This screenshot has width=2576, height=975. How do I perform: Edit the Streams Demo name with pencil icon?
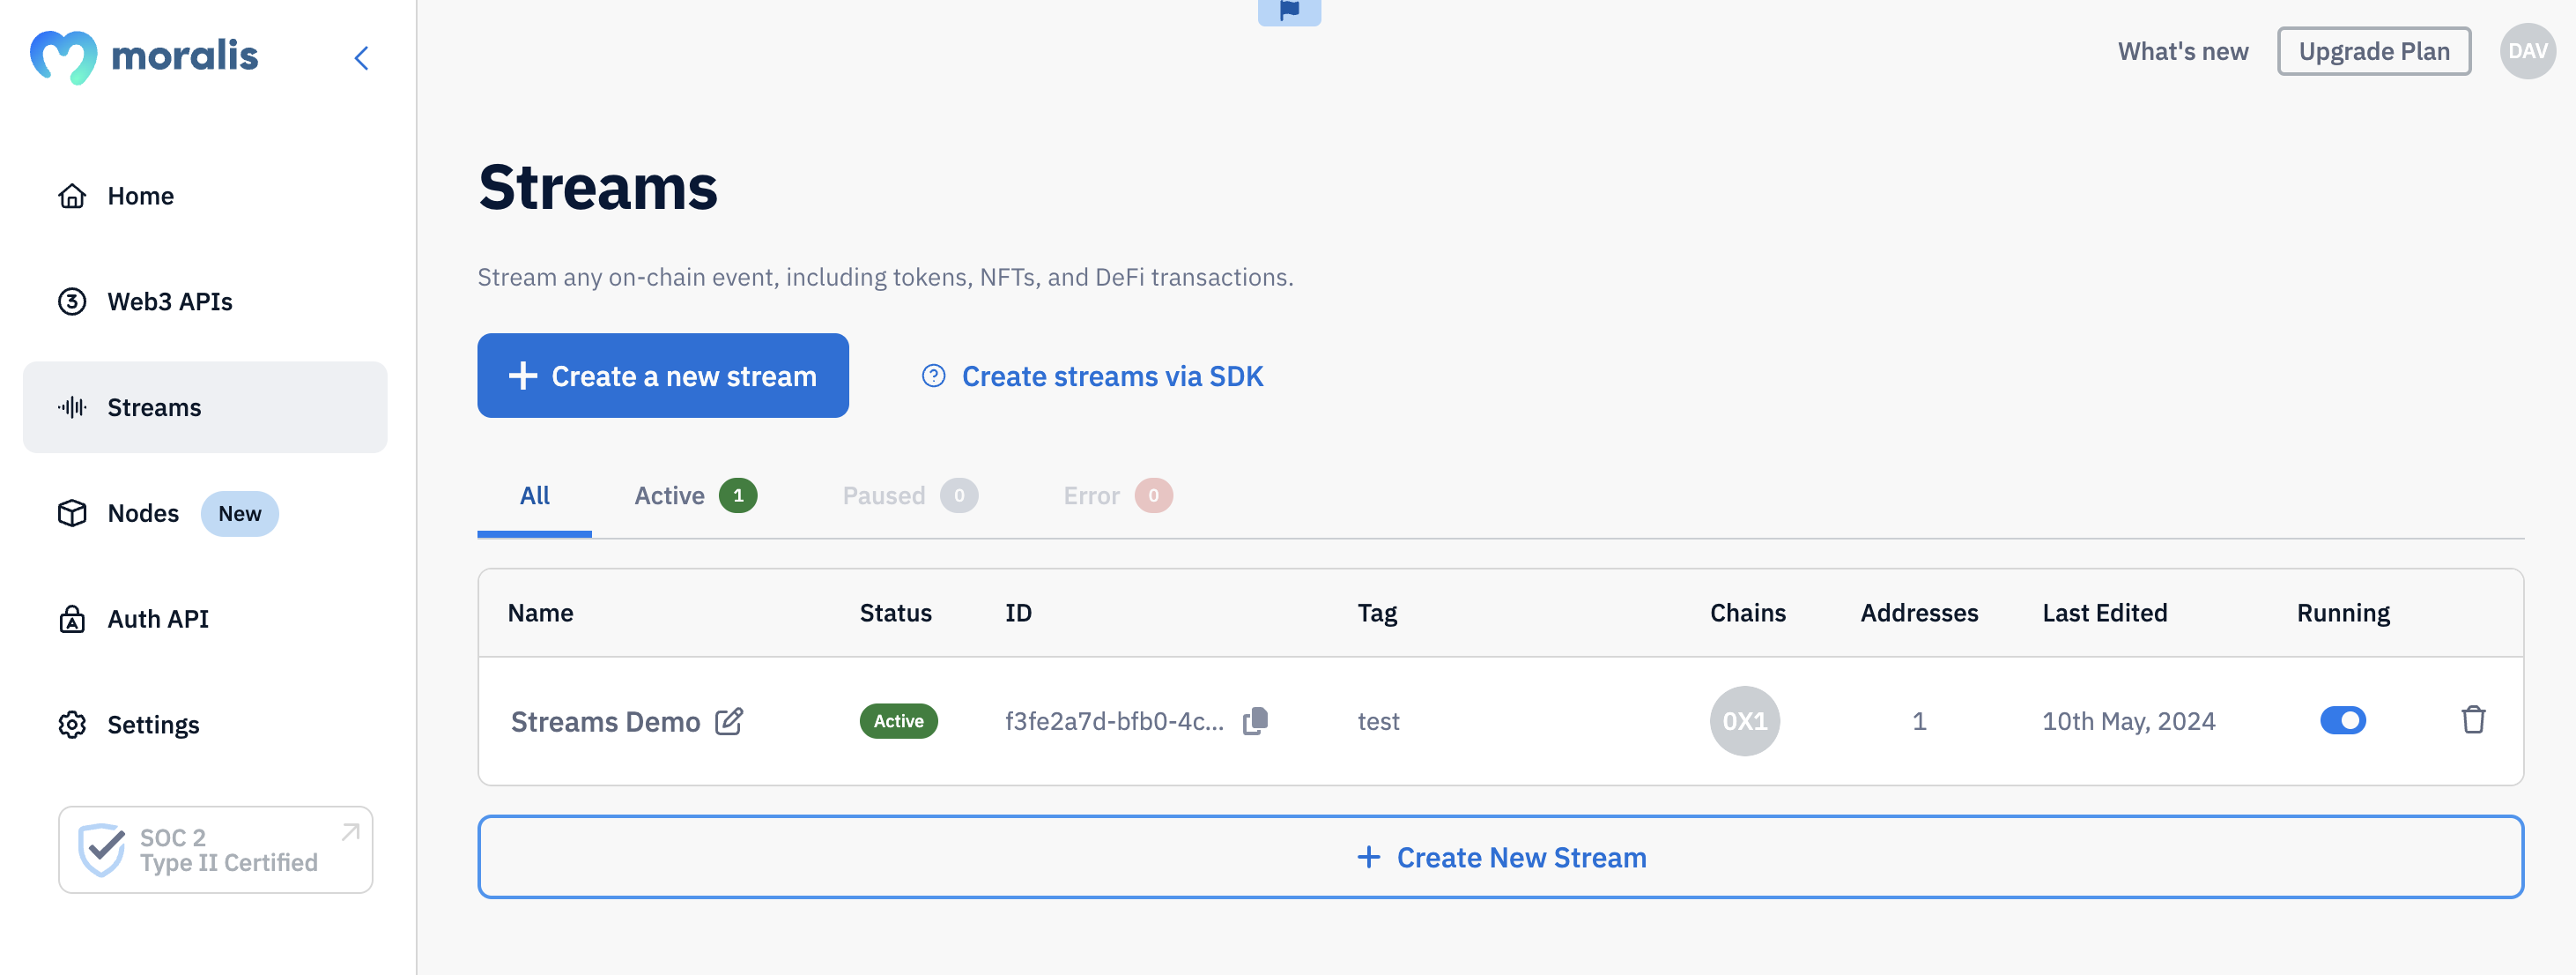point(729,722)
